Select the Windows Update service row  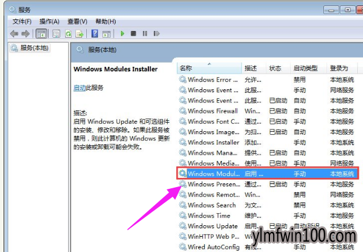click(268, 226)
